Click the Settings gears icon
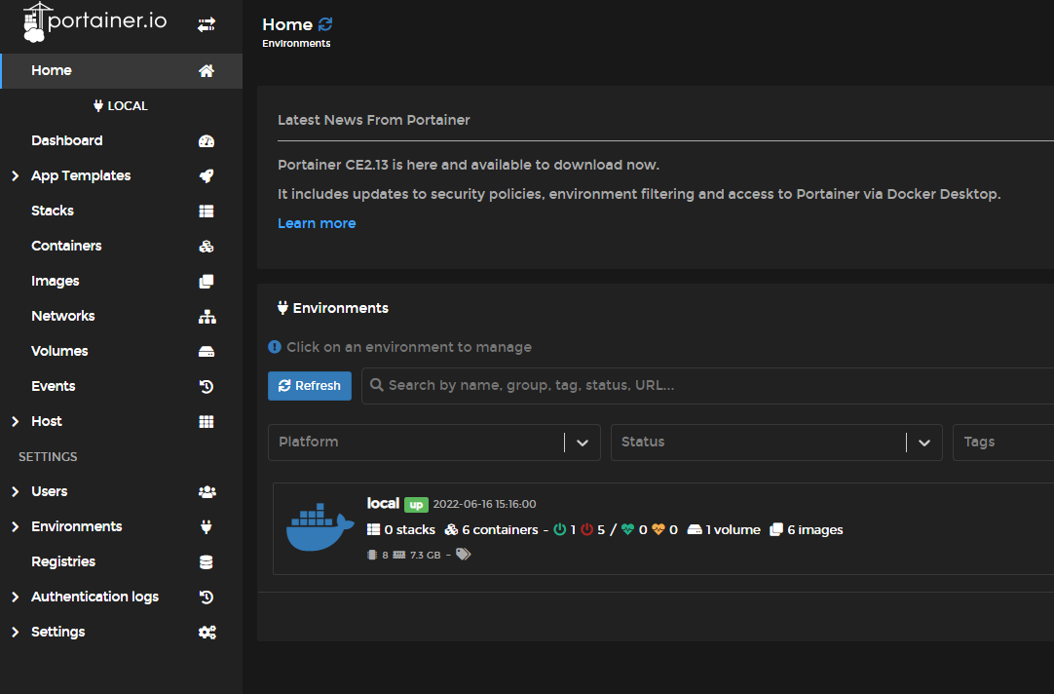 pyautogui.click(x=207, y=633)
